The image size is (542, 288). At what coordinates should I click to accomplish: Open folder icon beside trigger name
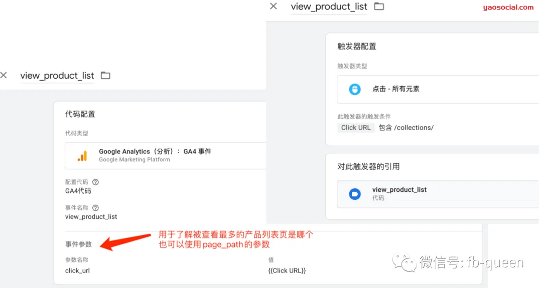[379, 6]
